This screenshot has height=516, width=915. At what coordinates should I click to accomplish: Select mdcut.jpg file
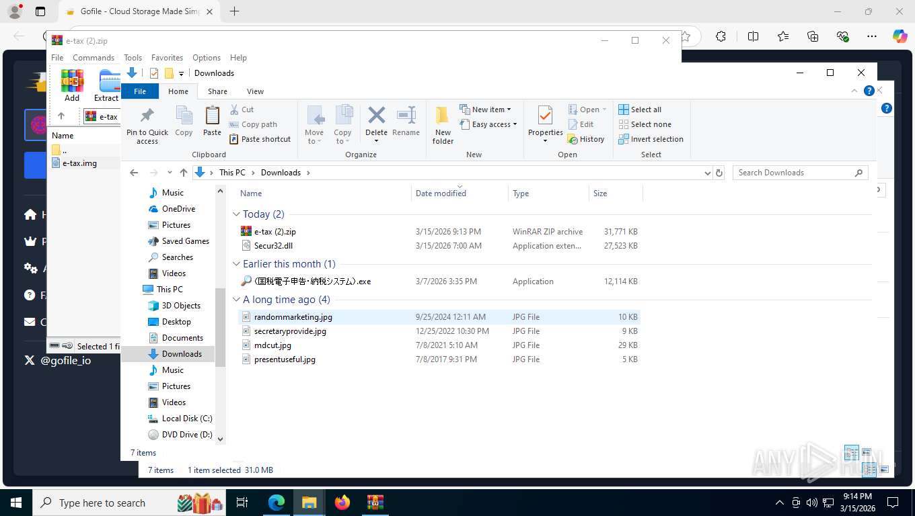(439, 345)
